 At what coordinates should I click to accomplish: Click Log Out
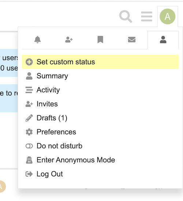100,174
